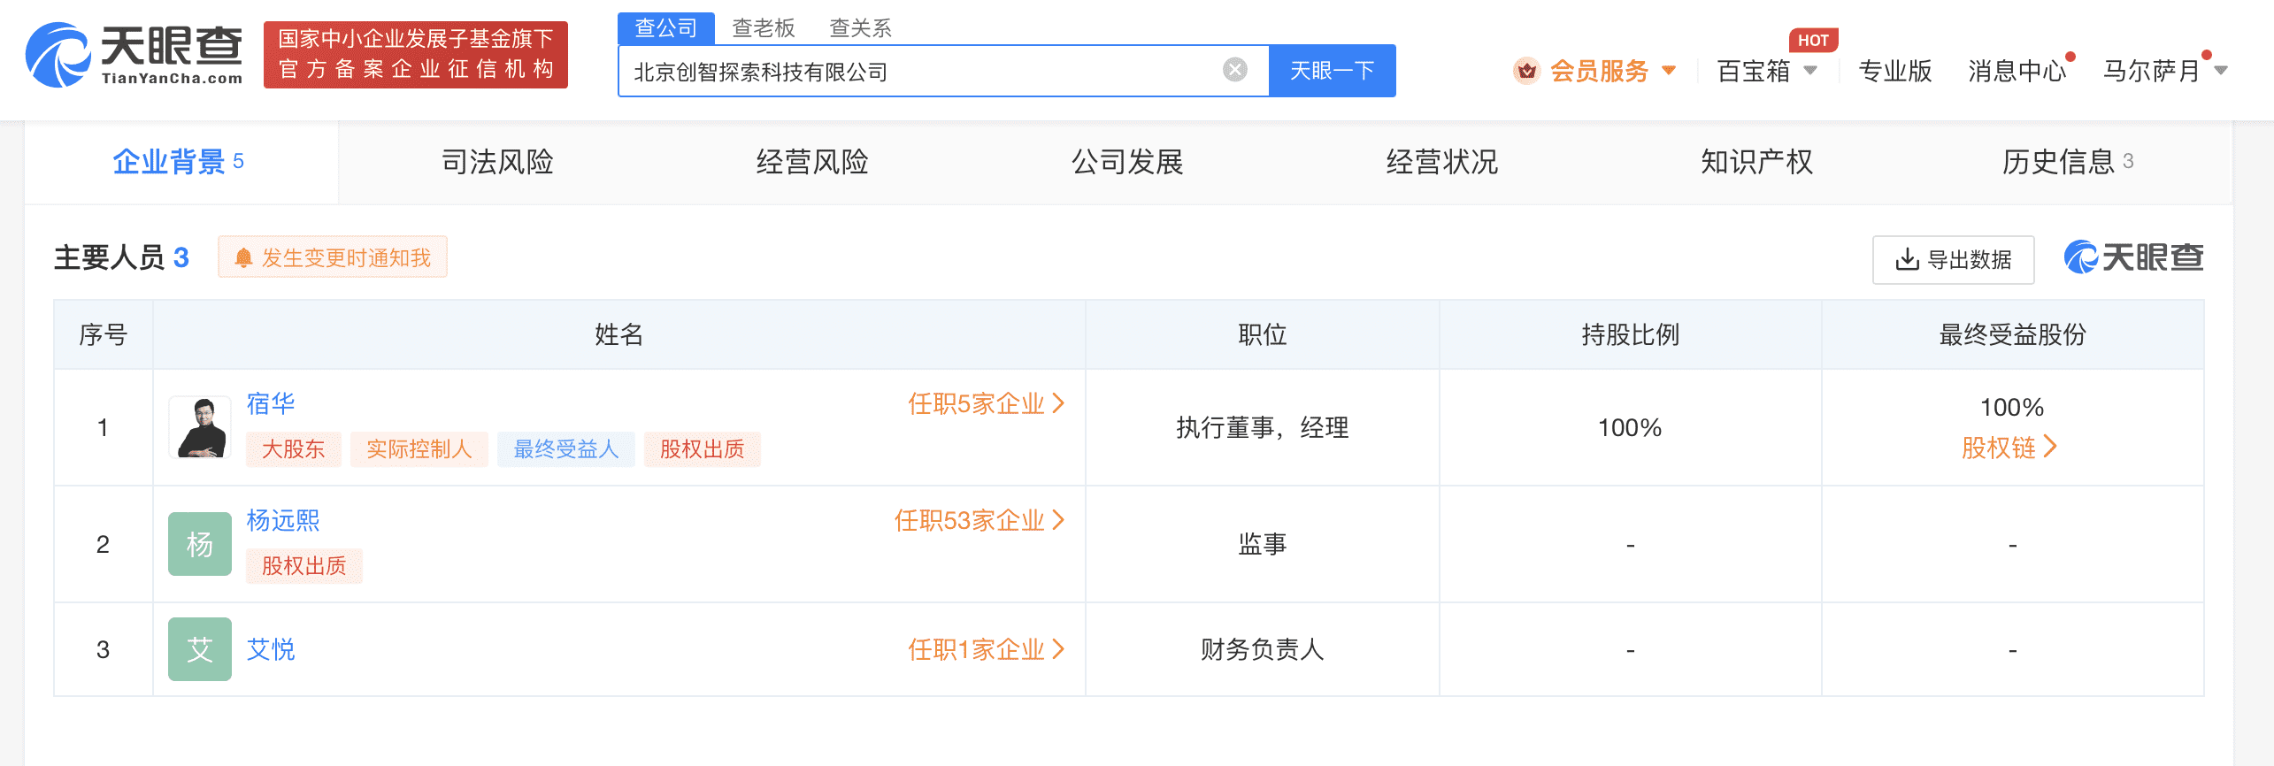Click the green 艾 avatar

tap(200, 649)
